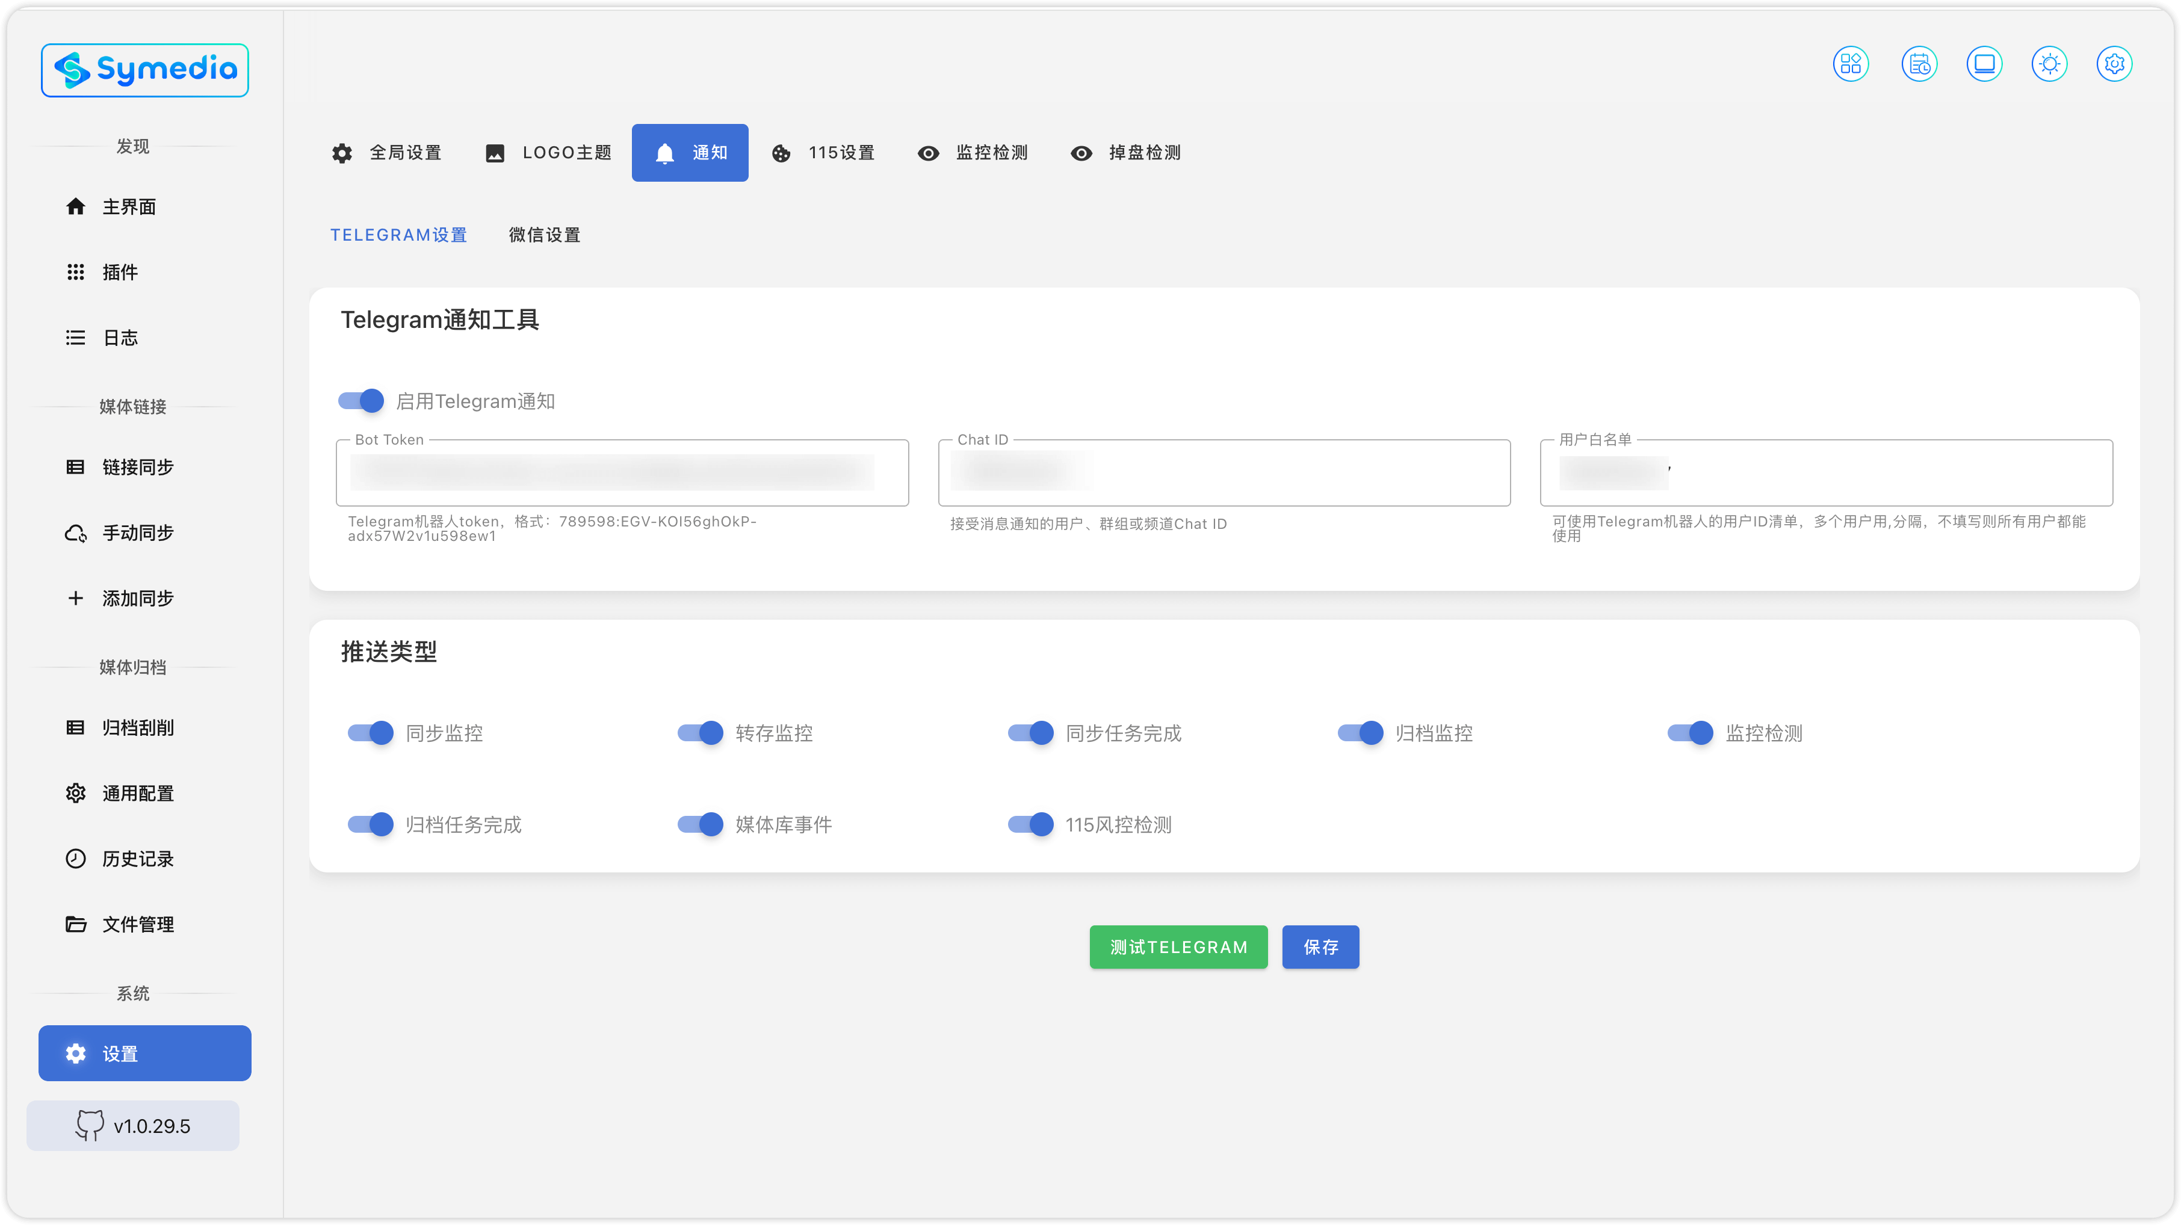Open 历史记录 in sidebar
This screenshot has width=2181, height=1225.
pos(145,859)
